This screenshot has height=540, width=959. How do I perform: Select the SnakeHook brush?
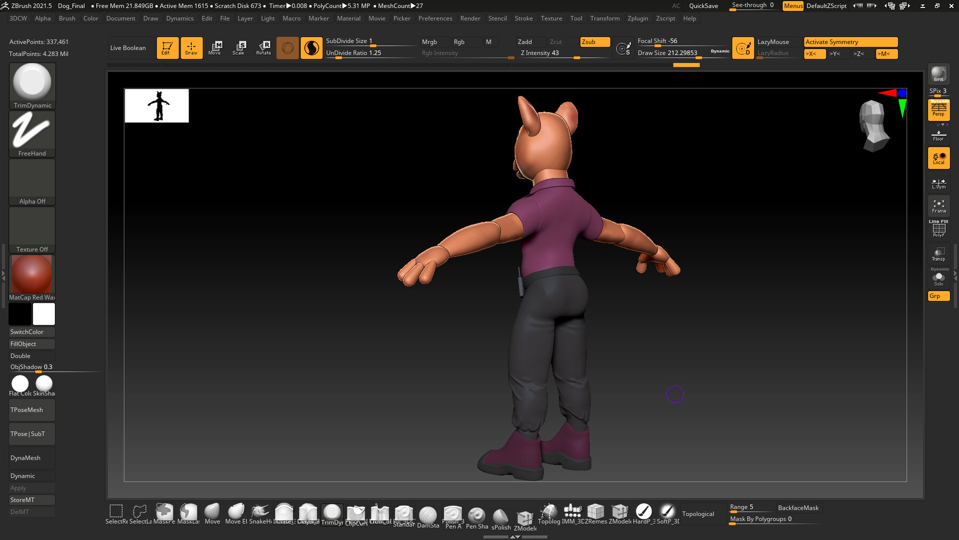coord(260,514)
